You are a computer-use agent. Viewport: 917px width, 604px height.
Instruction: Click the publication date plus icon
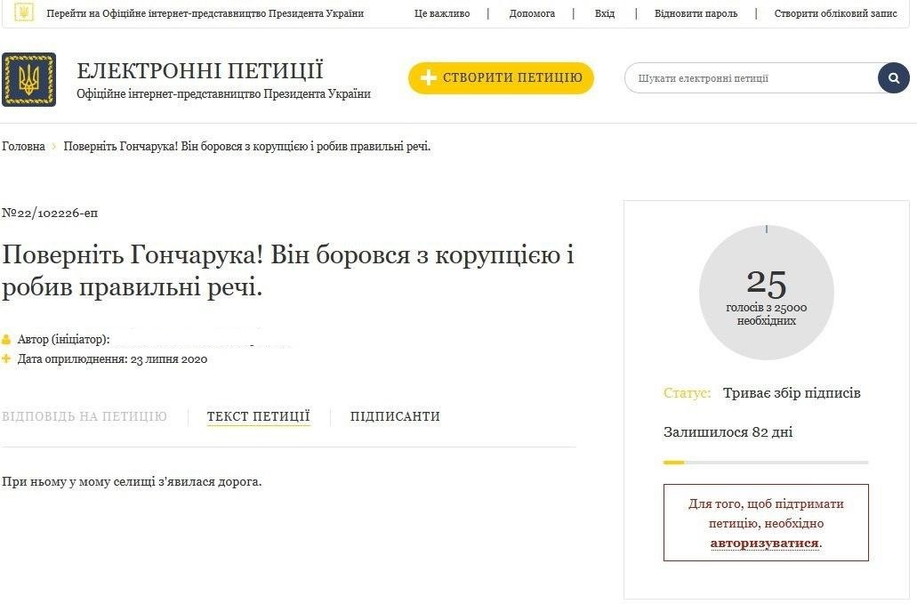[6, 359]
